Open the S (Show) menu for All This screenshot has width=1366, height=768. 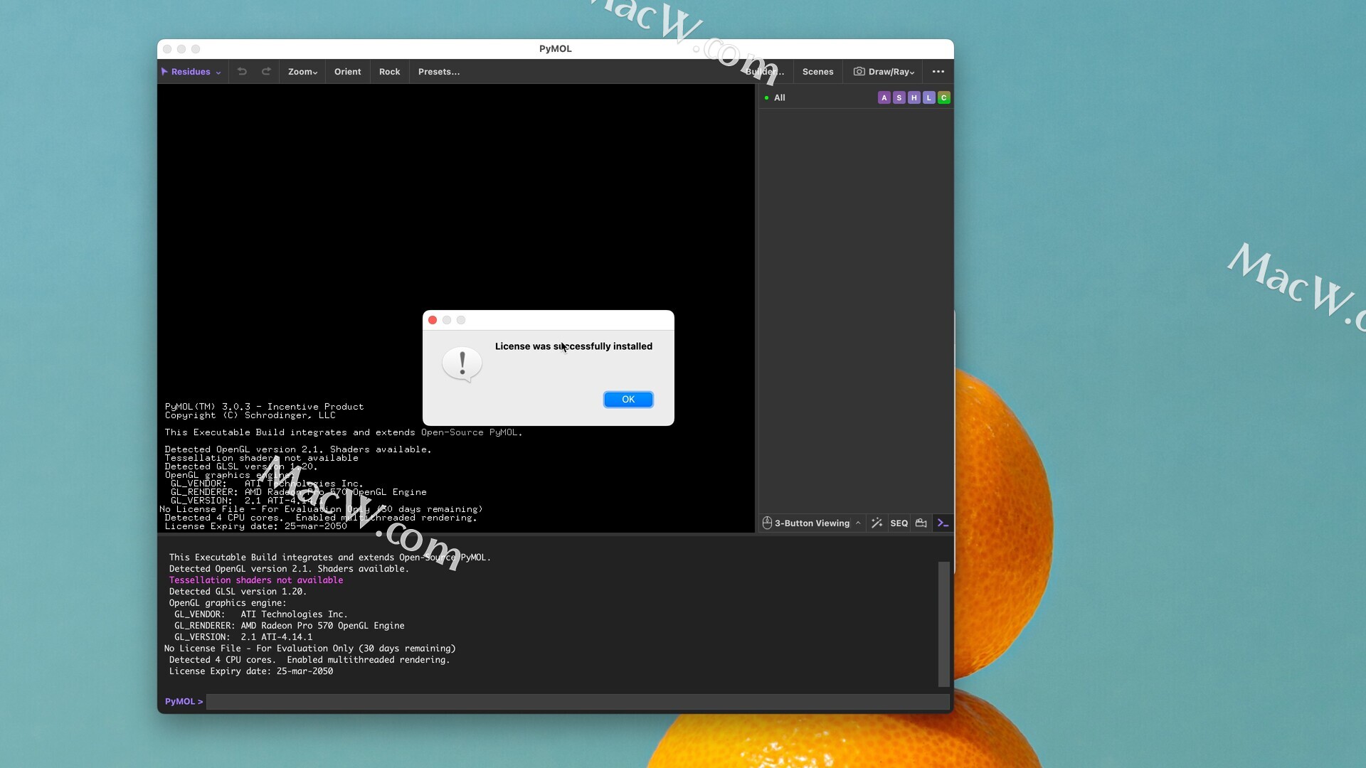coord(899,98)
